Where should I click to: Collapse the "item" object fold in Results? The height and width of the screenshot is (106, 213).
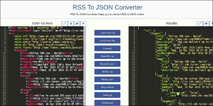tap(136, 76)
